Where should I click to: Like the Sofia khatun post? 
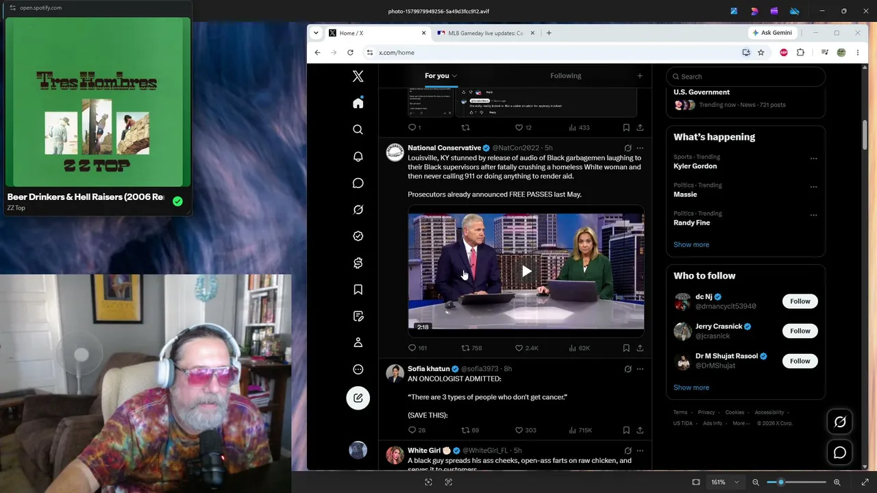[519, 430]
